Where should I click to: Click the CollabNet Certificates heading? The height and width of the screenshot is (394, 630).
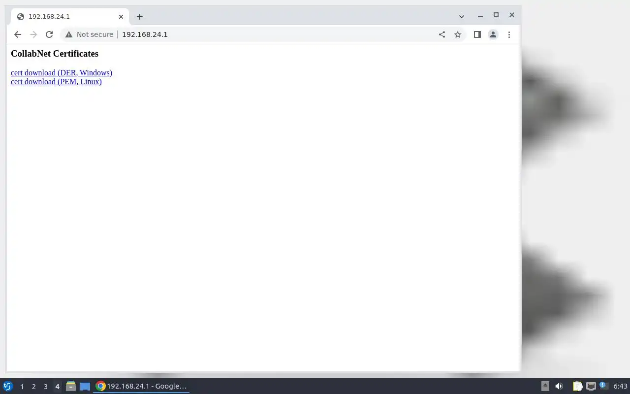click(x=55, y=54)
